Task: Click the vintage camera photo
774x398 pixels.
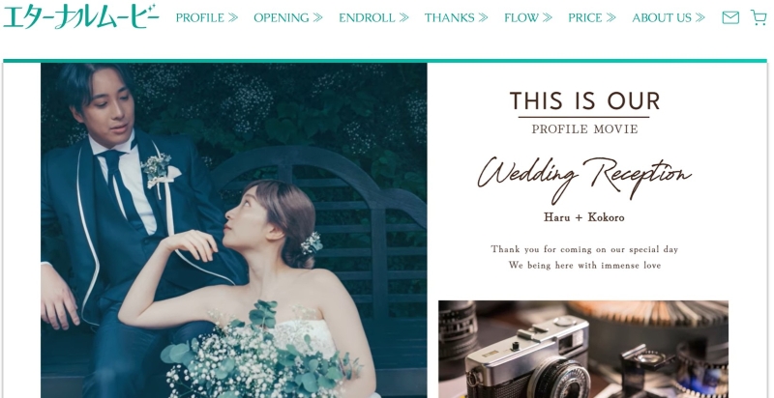Action: [x=583, y=350]
